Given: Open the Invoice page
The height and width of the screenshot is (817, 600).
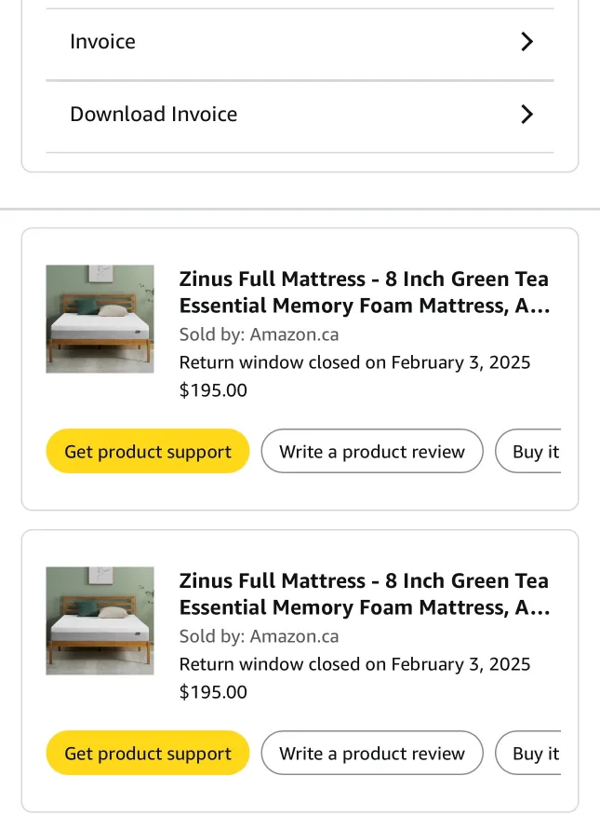Looking at the screenshot, I should (102, 41).
